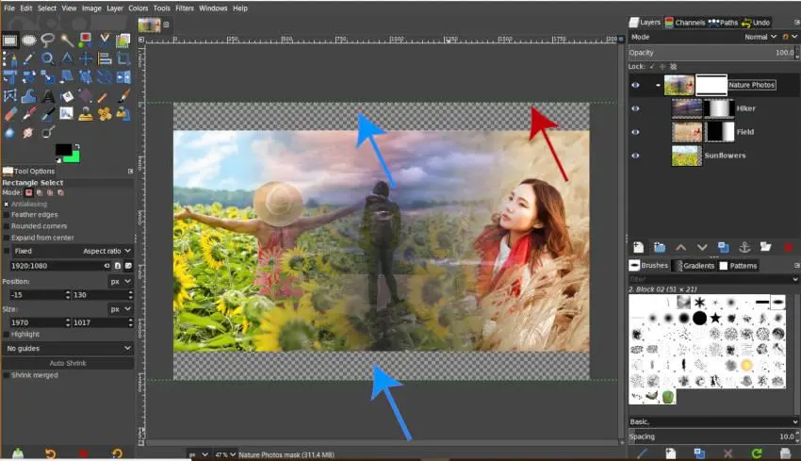Select the Ellipse Select tool
Screen dimensions: 801x461
coord(28,41)
